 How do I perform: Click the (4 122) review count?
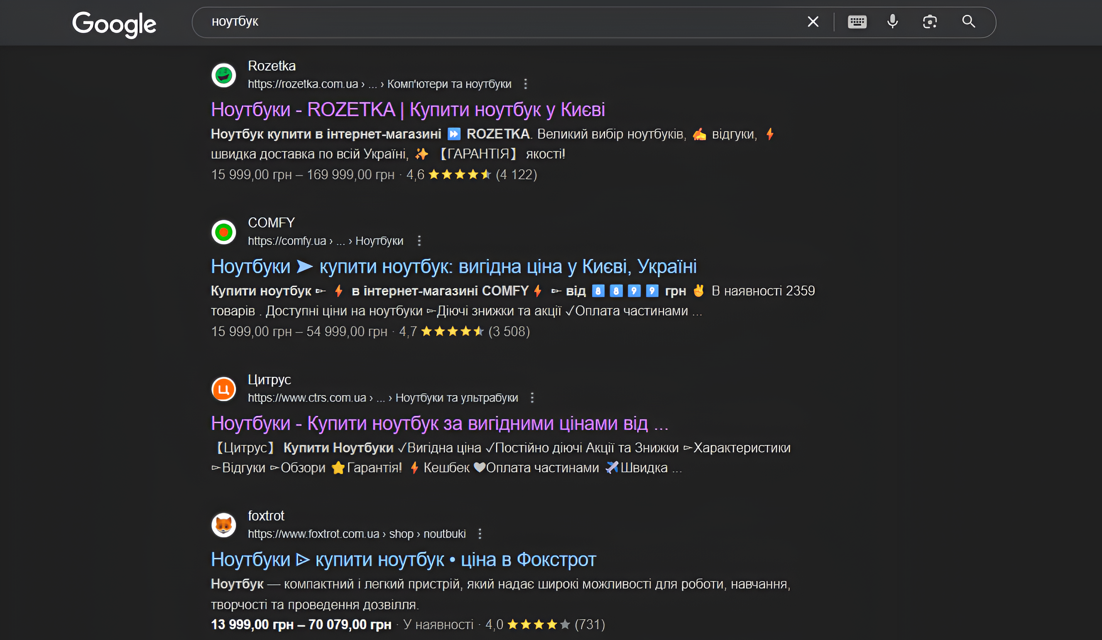tap(516, 175)
